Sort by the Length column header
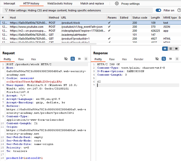Image resolution: width=181 pixels, height=161 pixels. click(x=156, y=18)
